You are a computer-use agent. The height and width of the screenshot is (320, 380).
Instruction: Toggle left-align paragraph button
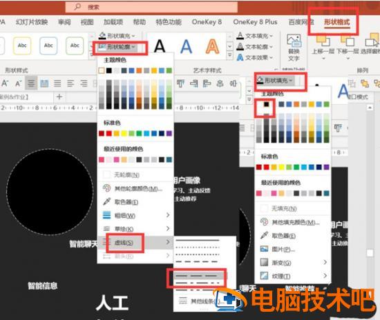click(x=70, y=83)
